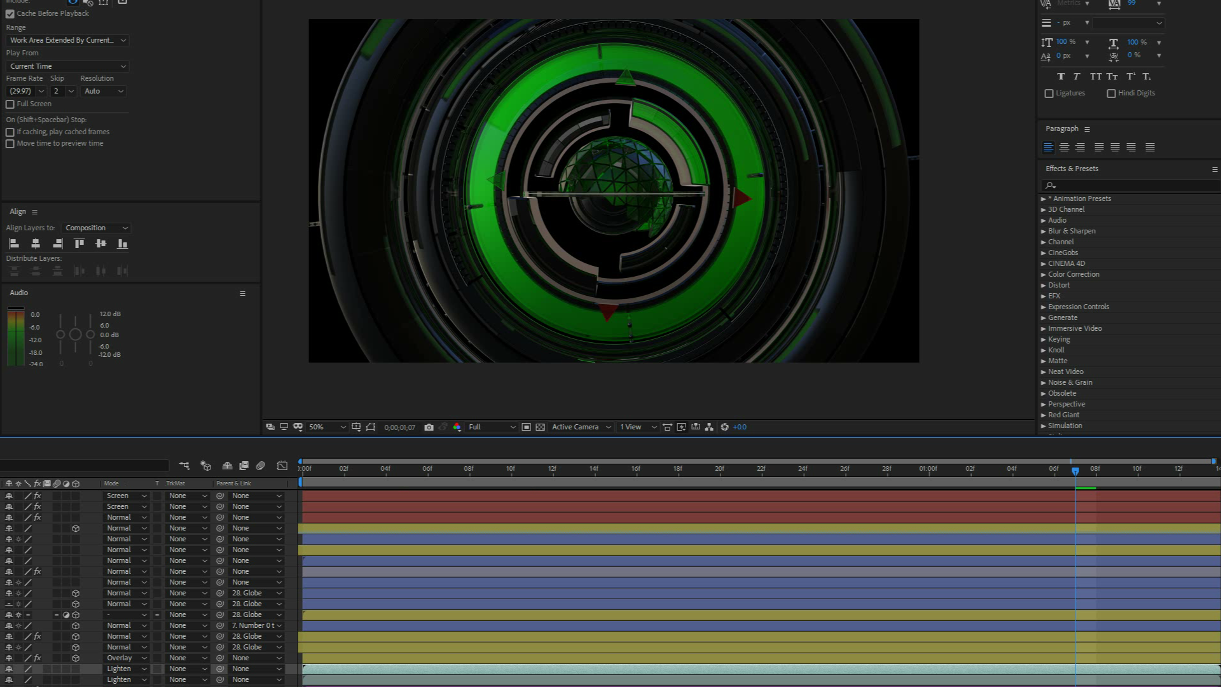
Task: Click the audio level slider knob
Action: click(x=75, y=335)
